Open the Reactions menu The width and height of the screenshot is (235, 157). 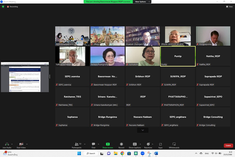[148, 145]
